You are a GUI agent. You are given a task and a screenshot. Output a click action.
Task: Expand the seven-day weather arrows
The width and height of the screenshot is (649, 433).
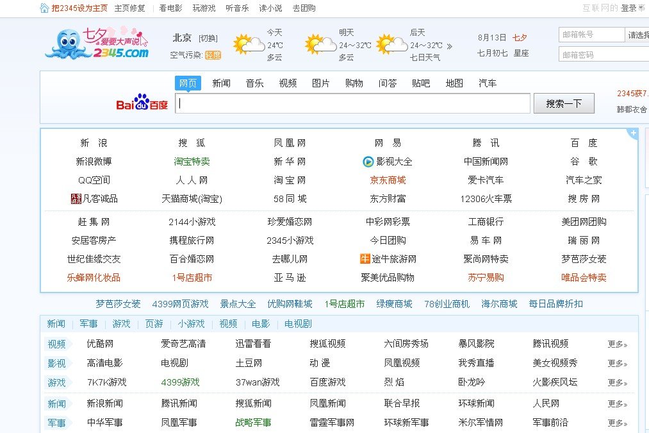[450, 46]
